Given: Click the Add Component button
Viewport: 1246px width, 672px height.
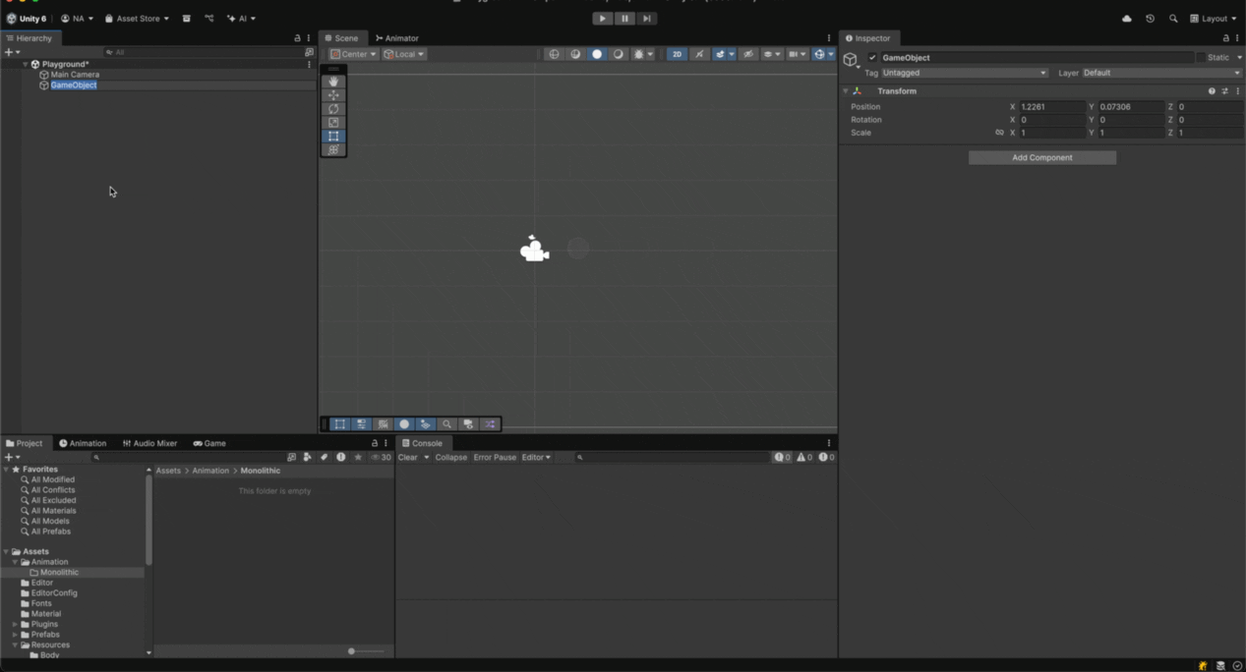Looking at the screenshot, I should click(1041, 157).
